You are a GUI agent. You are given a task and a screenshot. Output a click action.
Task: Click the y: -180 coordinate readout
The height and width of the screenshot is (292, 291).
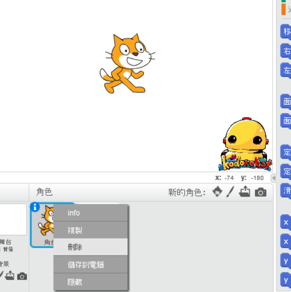[x=252, y=178]
